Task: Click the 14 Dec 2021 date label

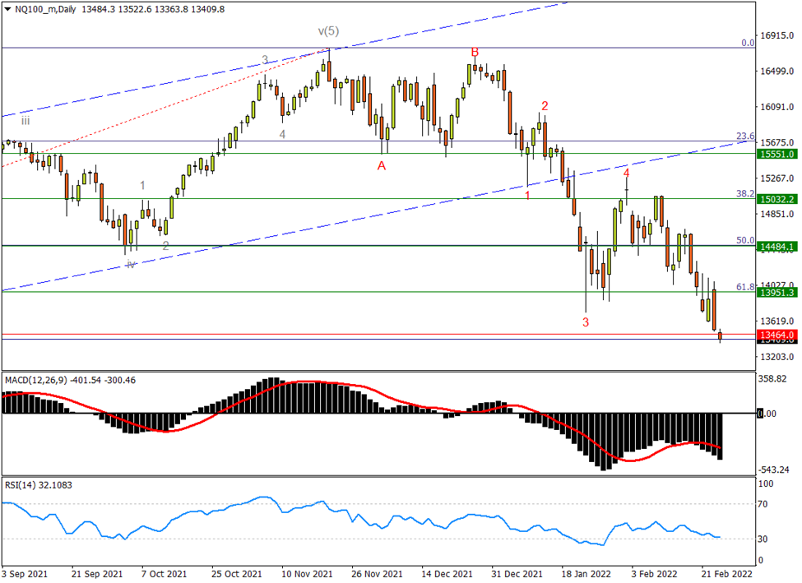Action: pos(447,574)
